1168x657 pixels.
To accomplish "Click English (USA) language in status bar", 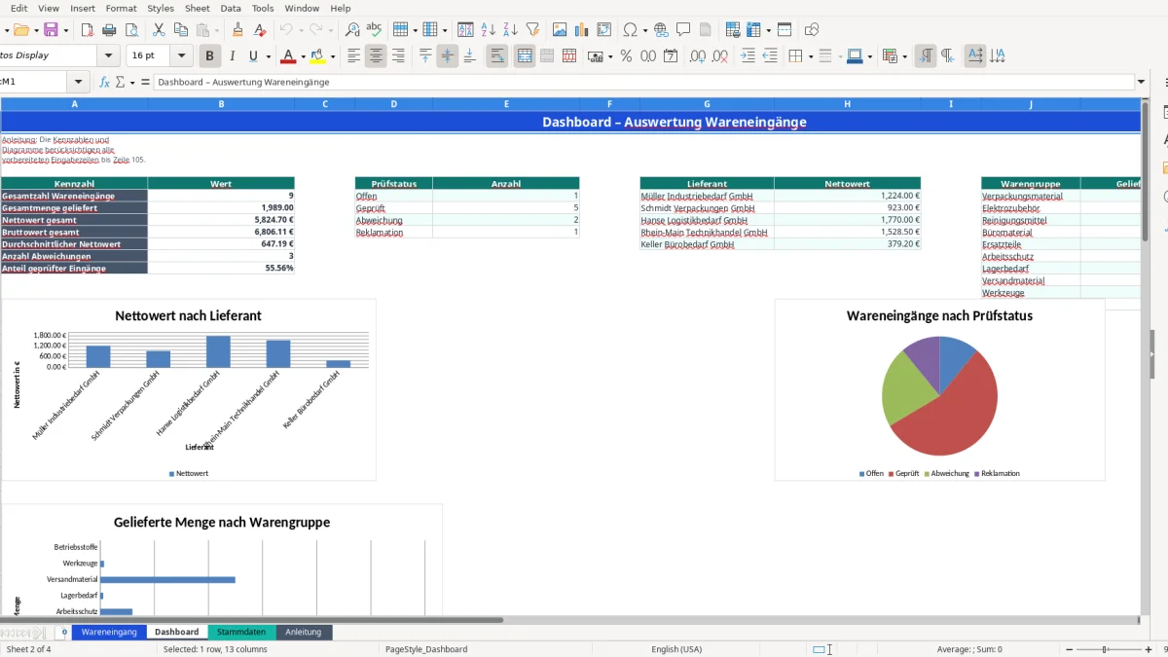I will coord(676,649).
